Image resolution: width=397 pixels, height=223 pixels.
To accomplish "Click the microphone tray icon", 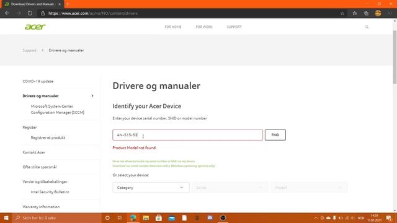I will (334, 217).
